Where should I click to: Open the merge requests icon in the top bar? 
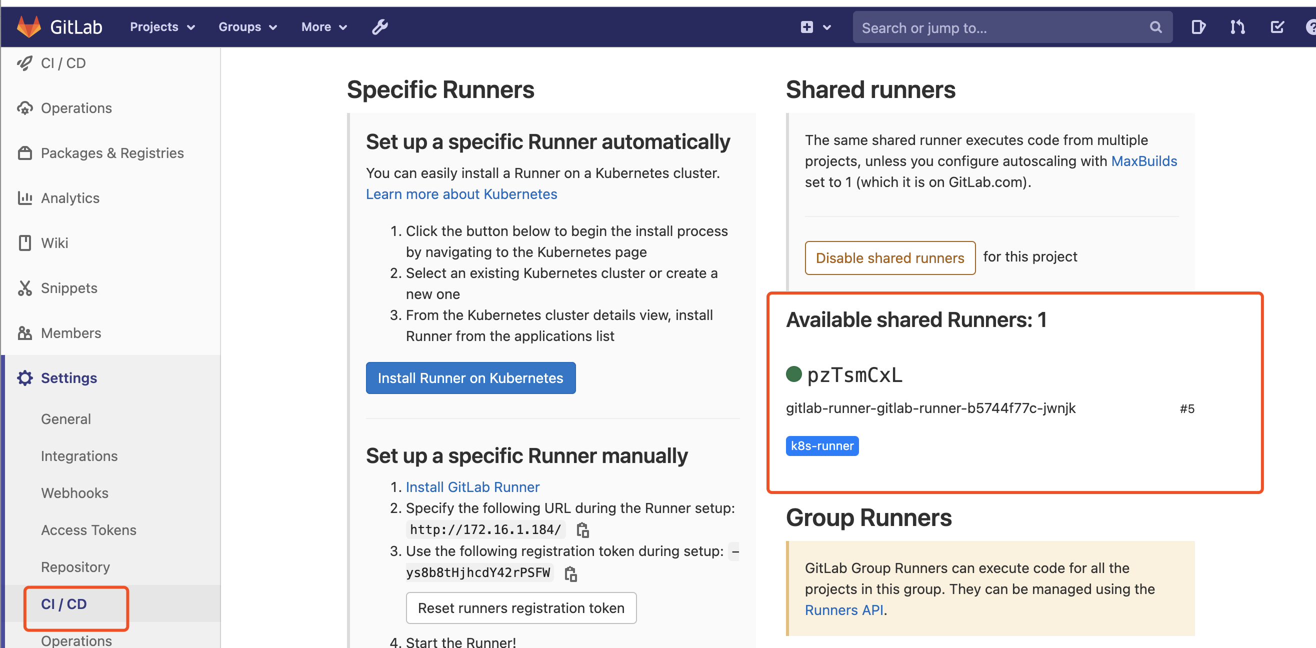1237,26
